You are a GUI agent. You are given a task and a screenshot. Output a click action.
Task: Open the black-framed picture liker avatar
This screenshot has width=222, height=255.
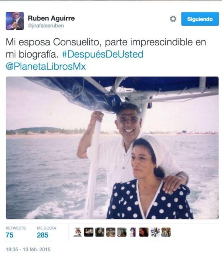(x=89, y=232)
